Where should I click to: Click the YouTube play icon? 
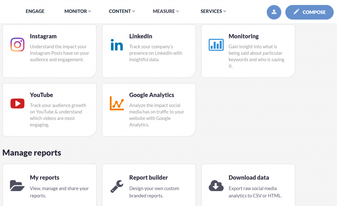point(17,103)
